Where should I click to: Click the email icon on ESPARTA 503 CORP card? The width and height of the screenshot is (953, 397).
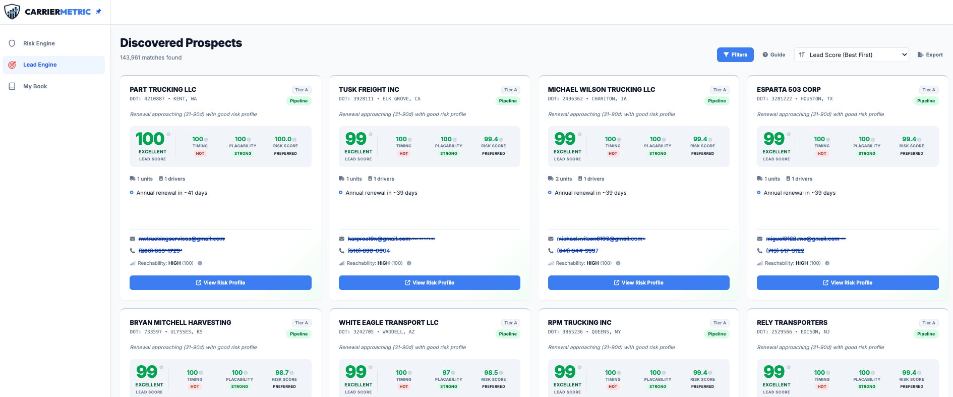760,239
